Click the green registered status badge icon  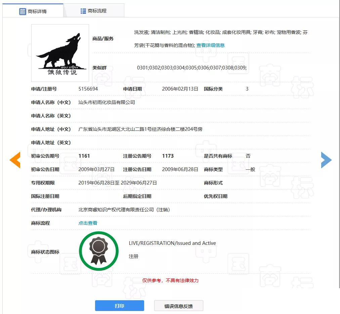pyautogui.click(x=99, y=251)
